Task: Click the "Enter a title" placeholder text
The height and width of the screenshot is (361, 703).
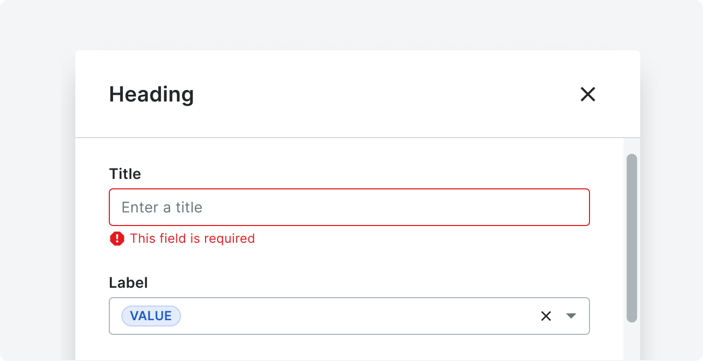Action: click(x=162, y=207)
